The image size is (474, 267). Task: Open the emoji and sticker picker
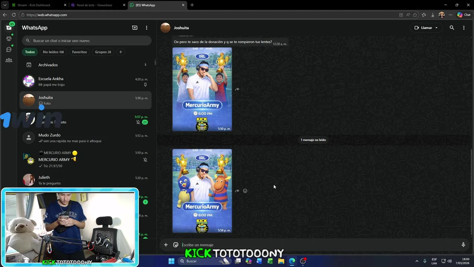pyautogui.click(x=176, y=245)
